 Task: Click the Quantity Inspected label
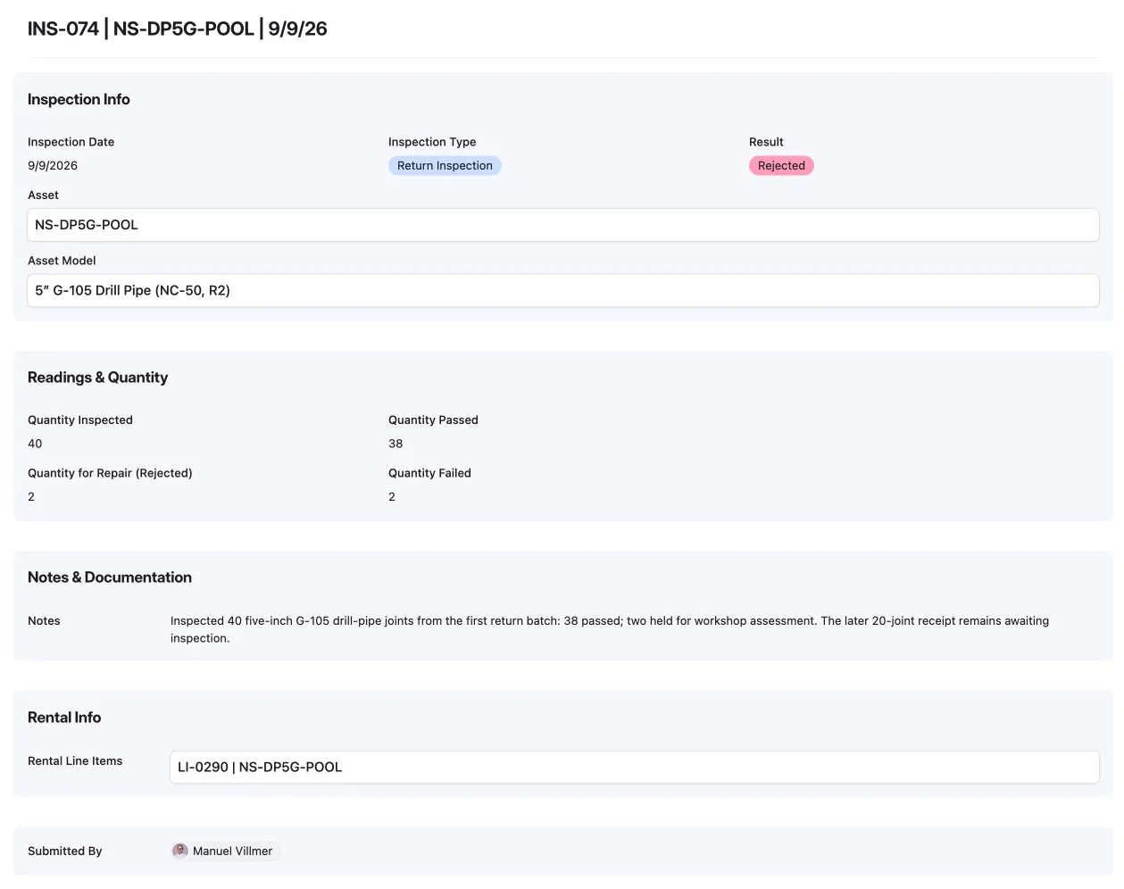tap(80, 420)
